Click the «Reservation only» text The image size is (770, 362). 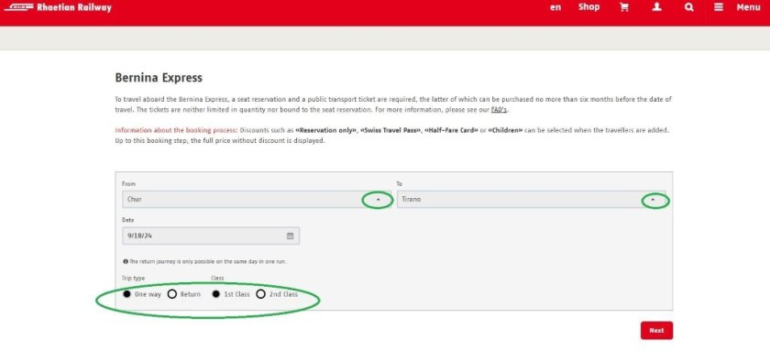click(325, 131)
